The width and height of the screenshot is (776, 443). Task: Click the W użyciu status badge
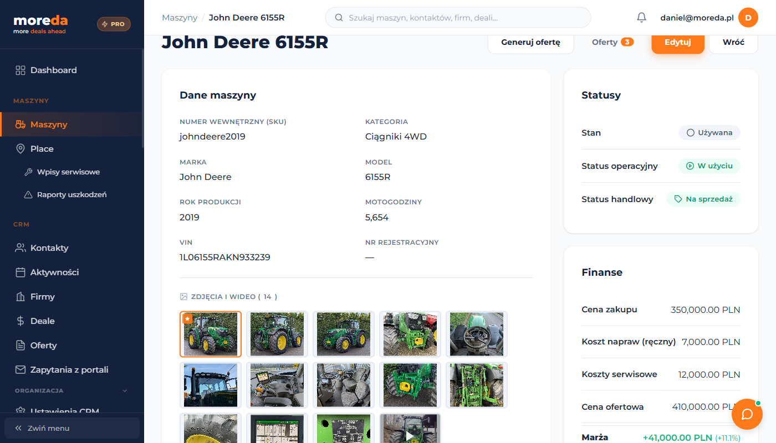tap(709, 166)
